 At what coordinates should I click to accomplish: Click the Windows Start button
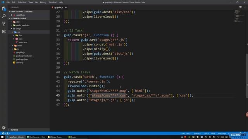[2, 137]
